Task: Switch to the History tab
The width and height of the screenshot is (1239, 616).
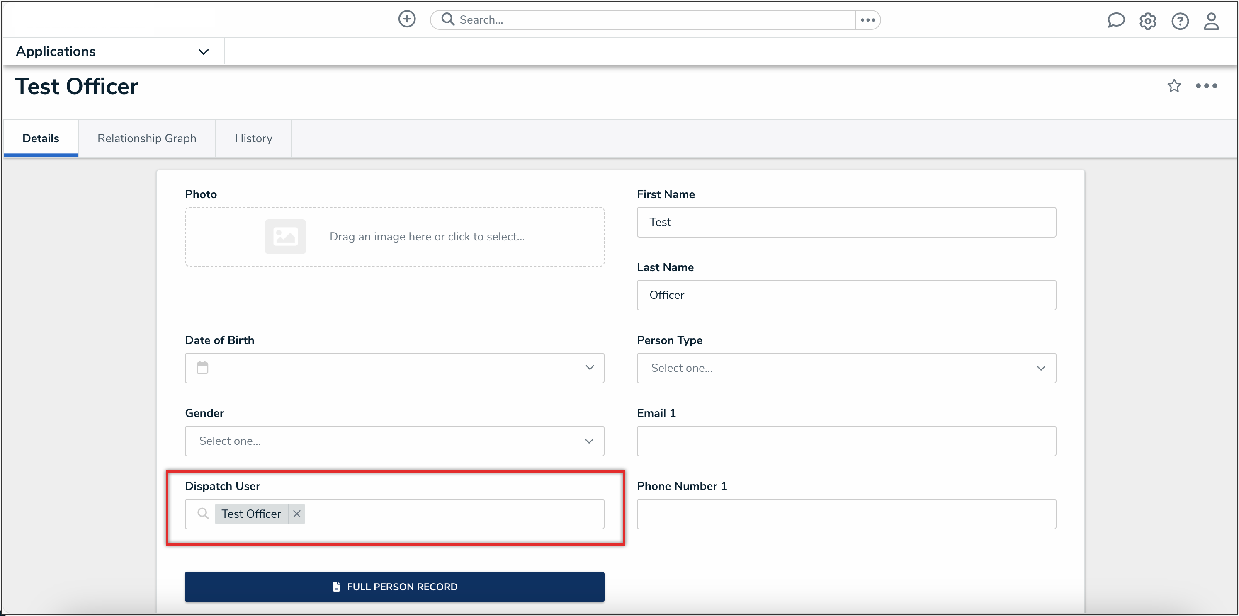Action: pyautogui.click(x=253, y=138)
